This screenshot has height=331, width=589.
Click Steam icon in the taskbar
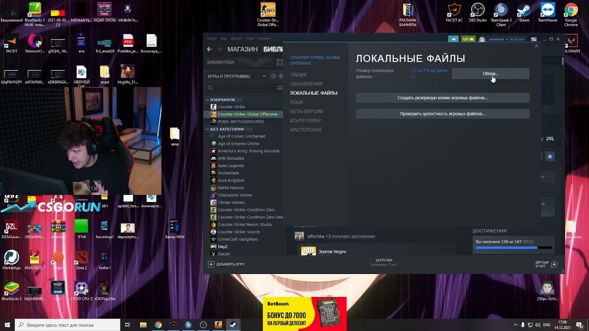tap(233, 325)
